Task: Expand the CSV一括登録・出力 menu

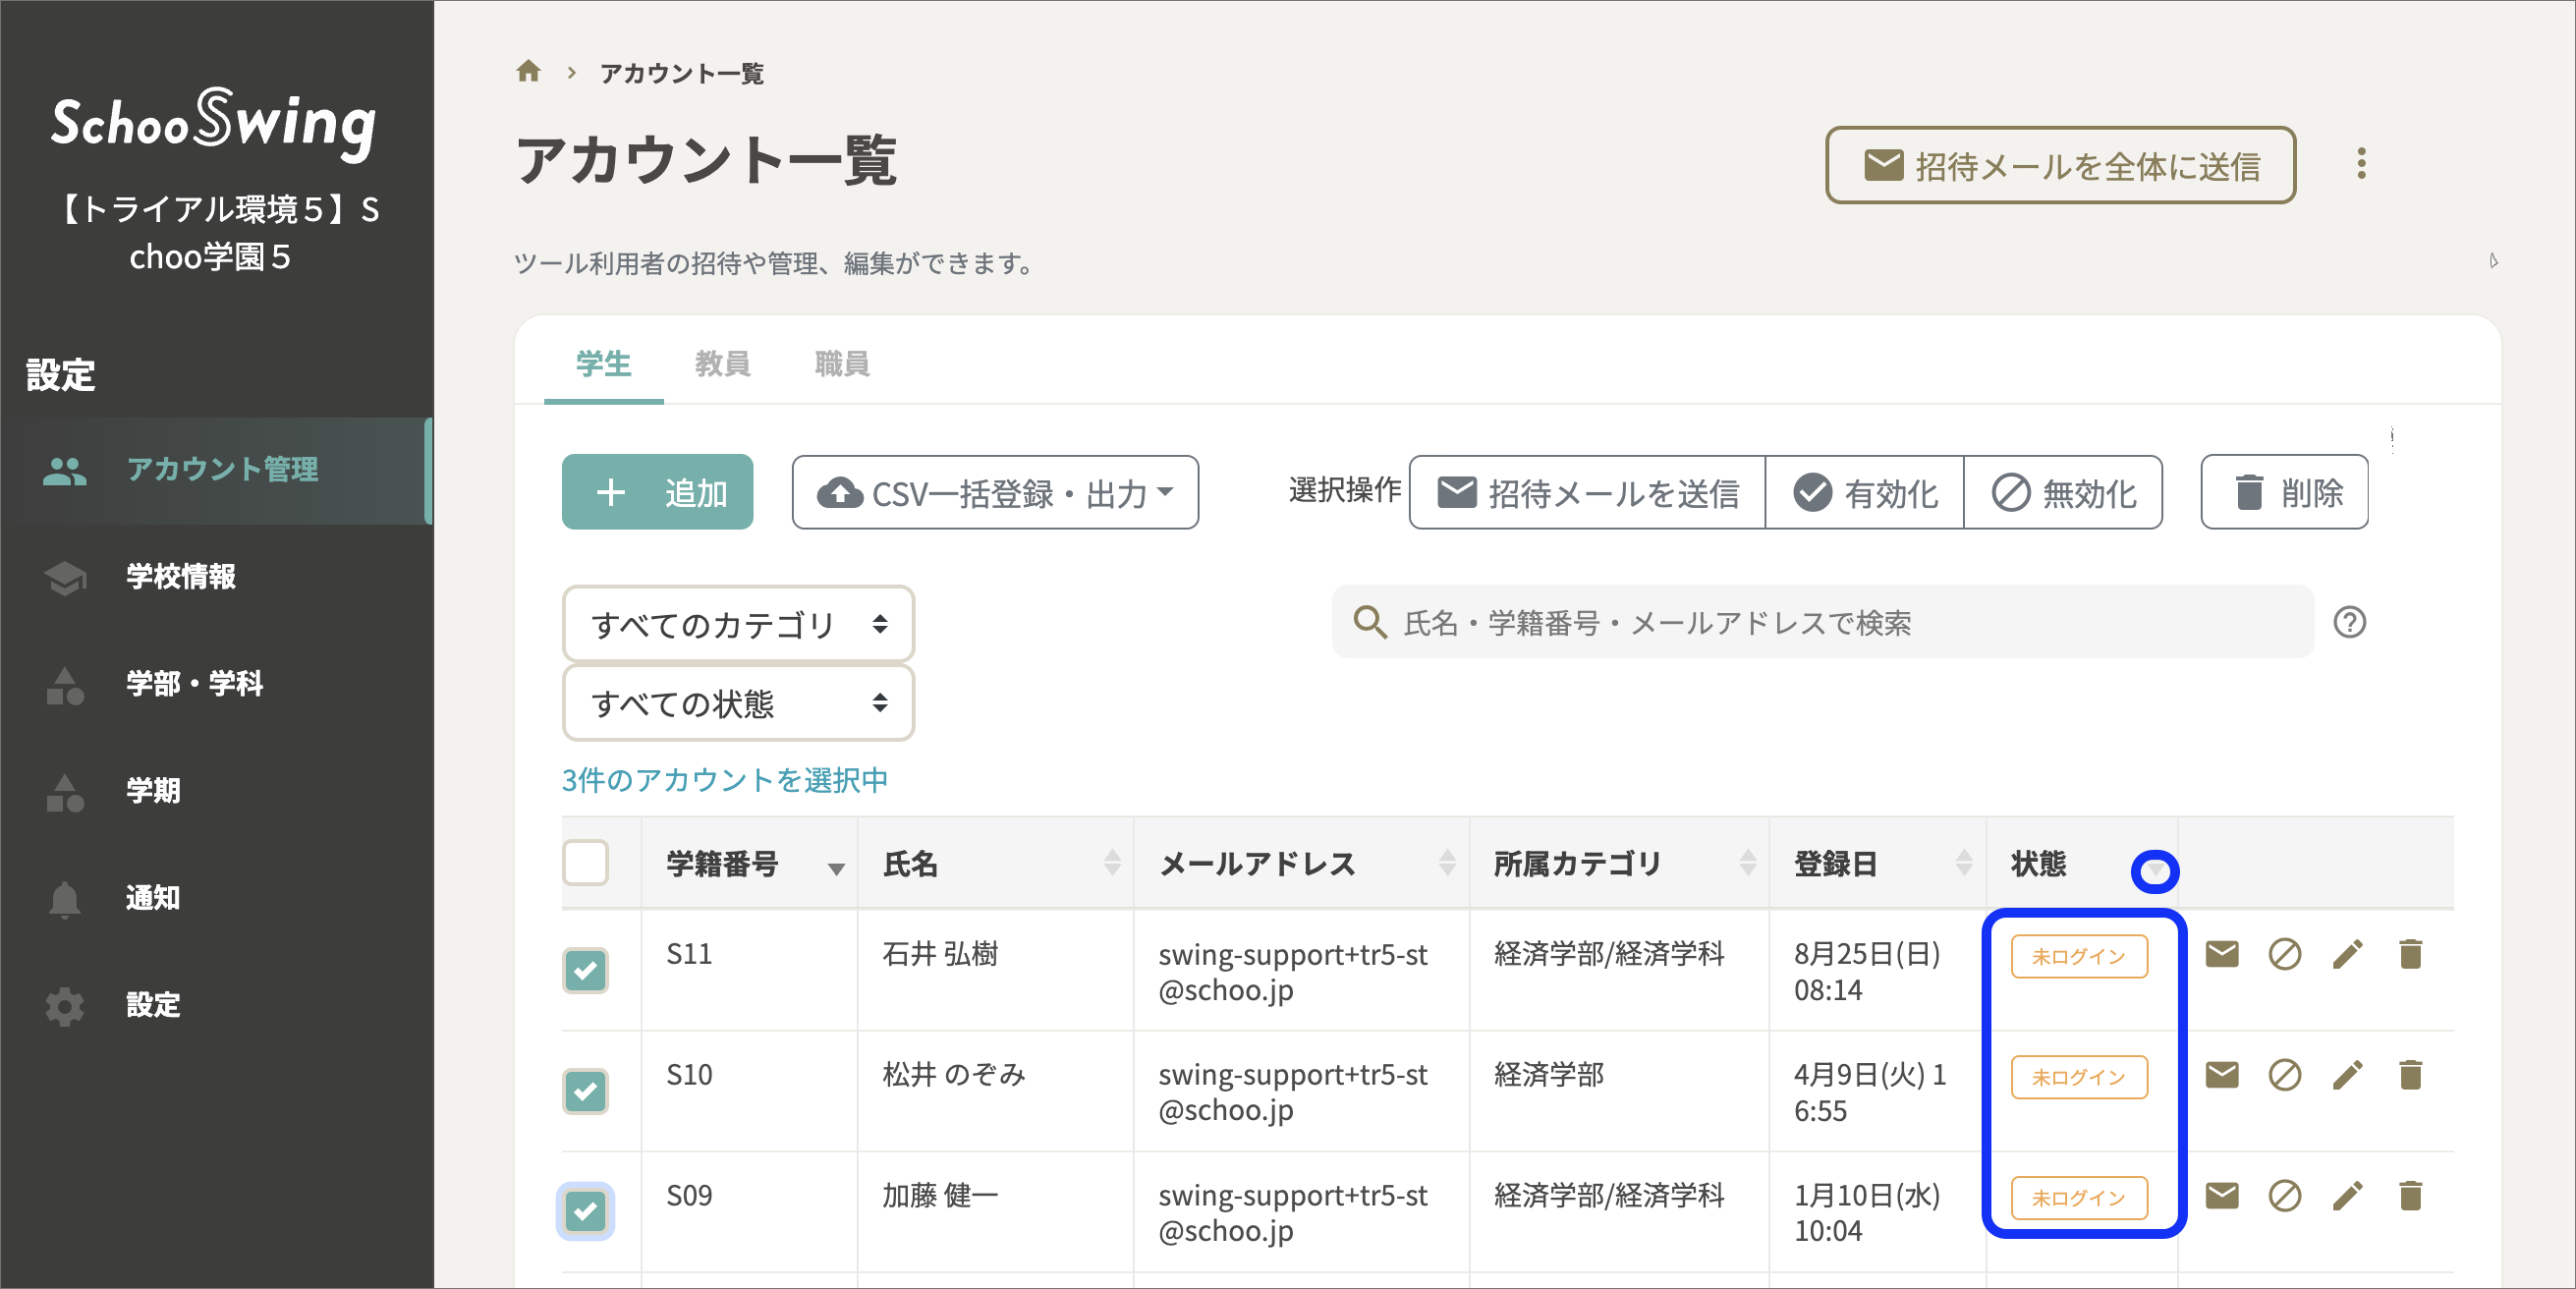Action: (x=994, y=491)
